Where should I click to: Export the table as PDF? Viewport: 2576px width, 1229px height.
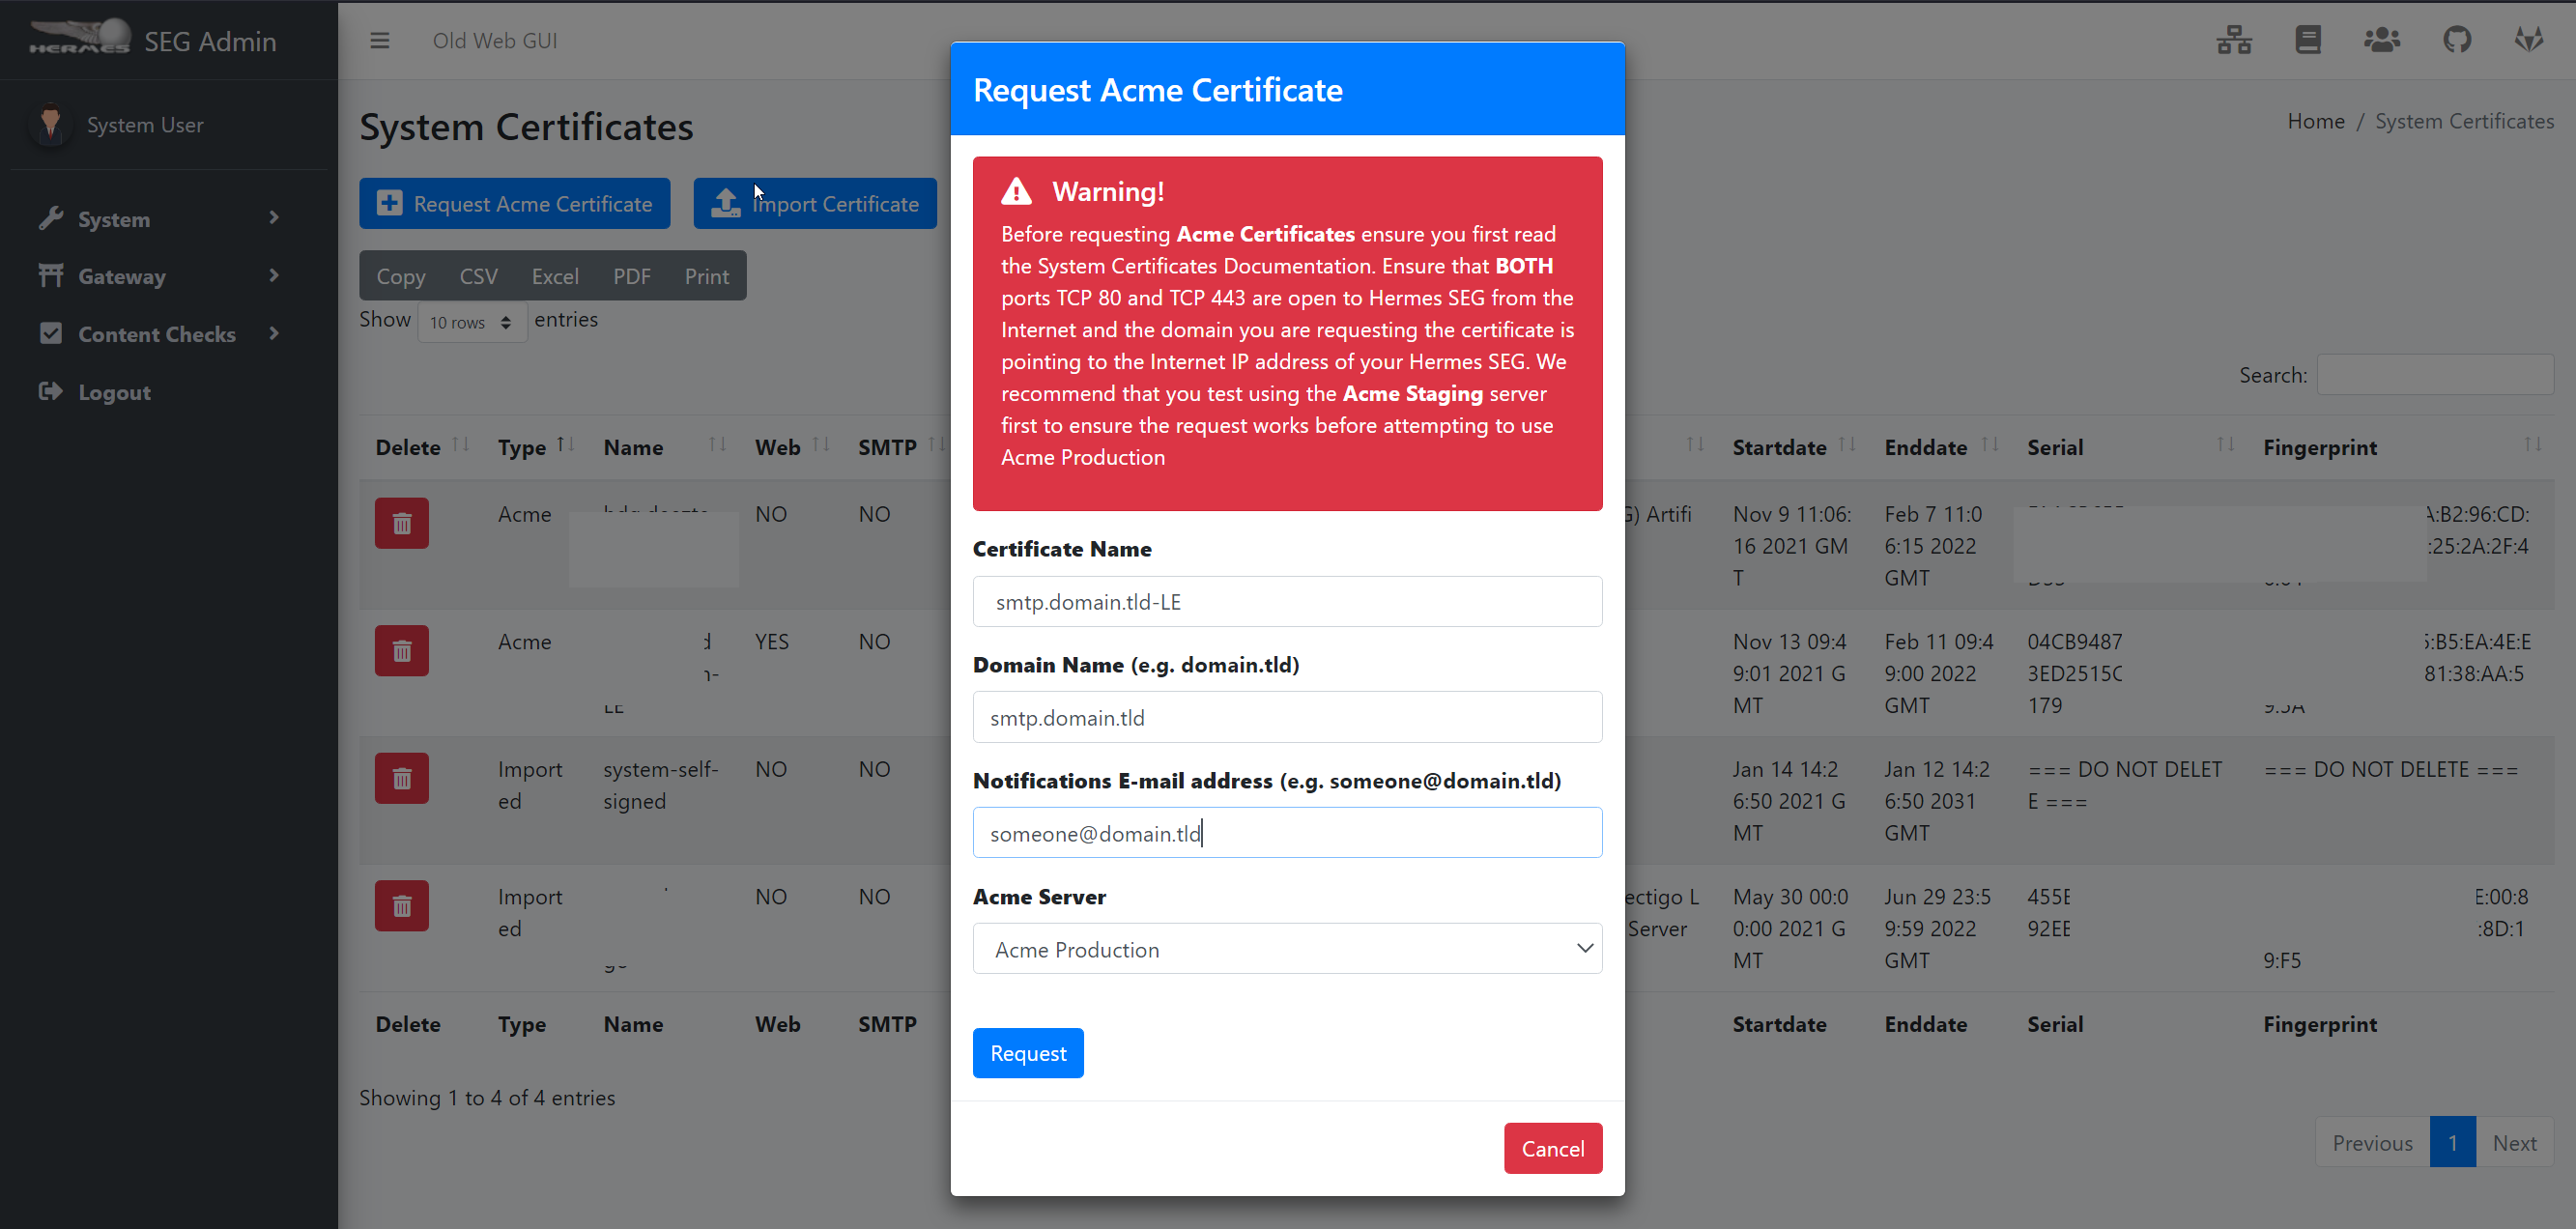pos(631,276)
